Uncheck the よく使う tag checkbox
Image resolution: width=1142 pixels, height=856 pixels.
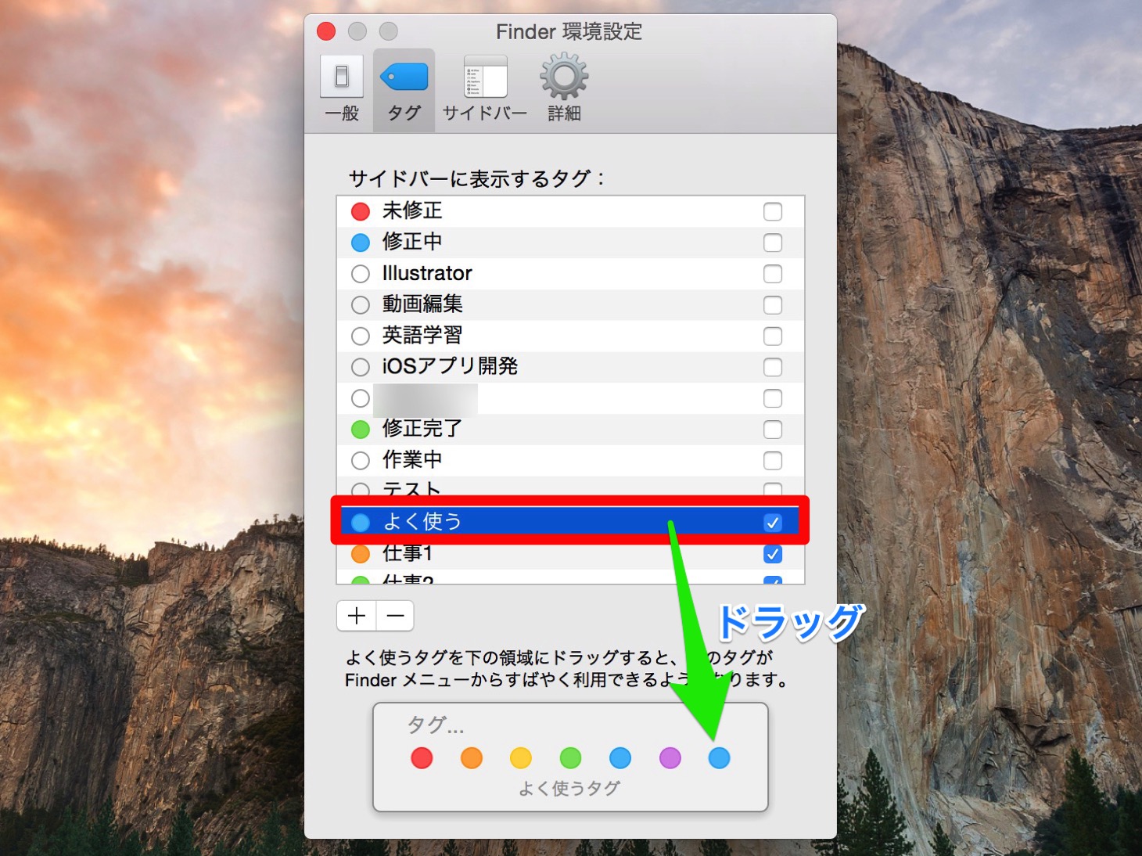point(773,523)
